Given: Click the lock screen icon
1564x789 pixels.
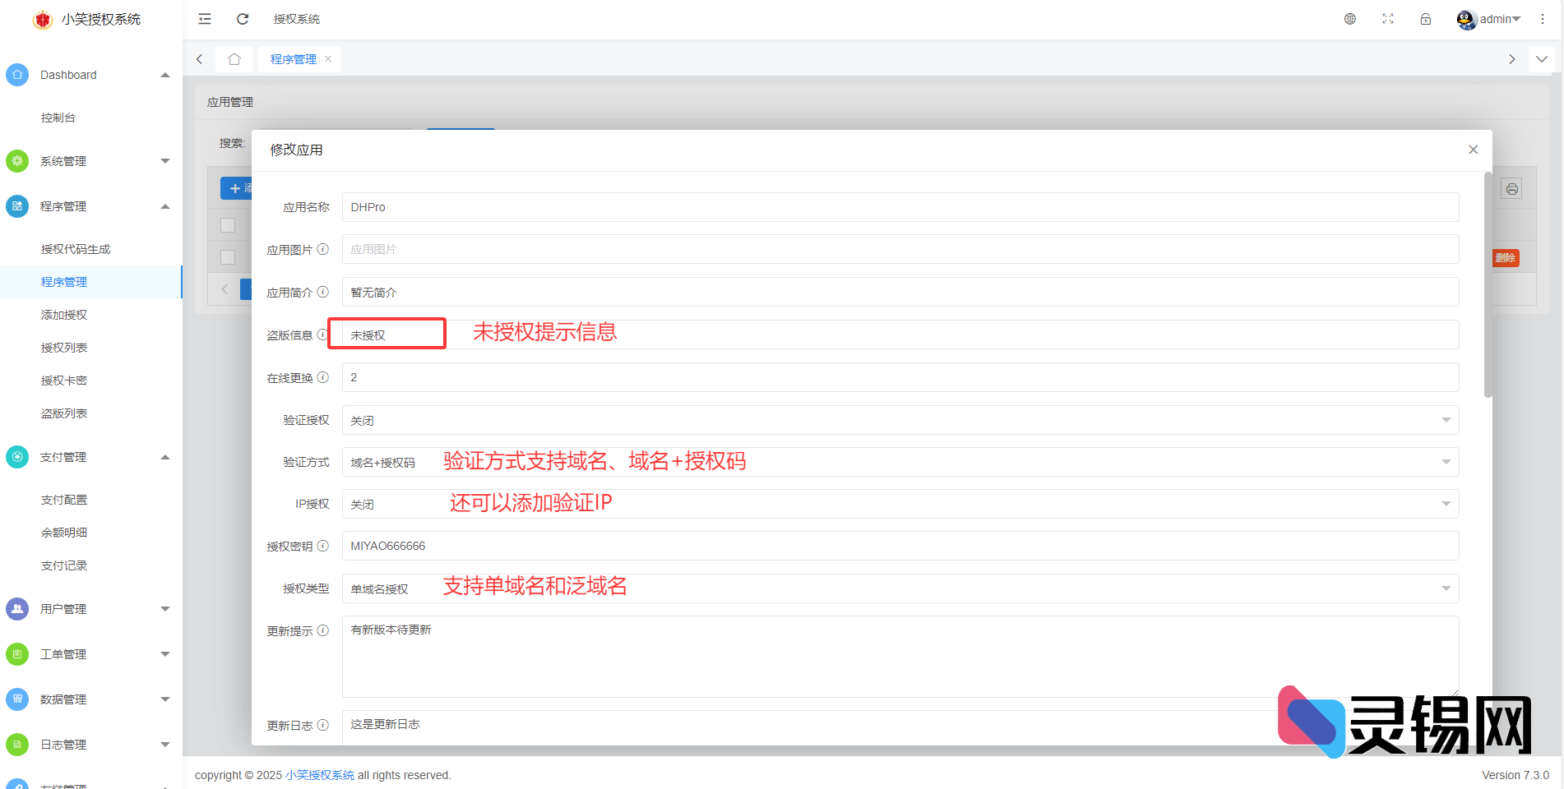Looking at the screenshot, I should click(1425, 19).
